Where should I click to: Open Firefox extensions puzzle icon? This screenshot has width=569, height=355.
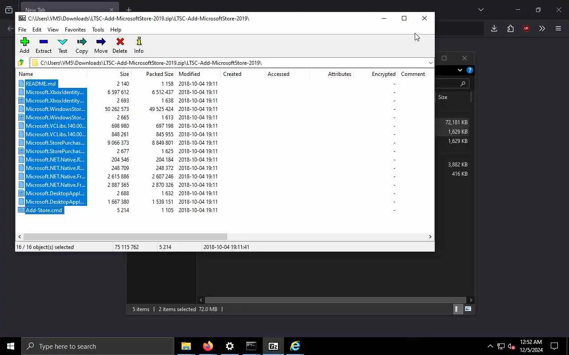[510, 28]
